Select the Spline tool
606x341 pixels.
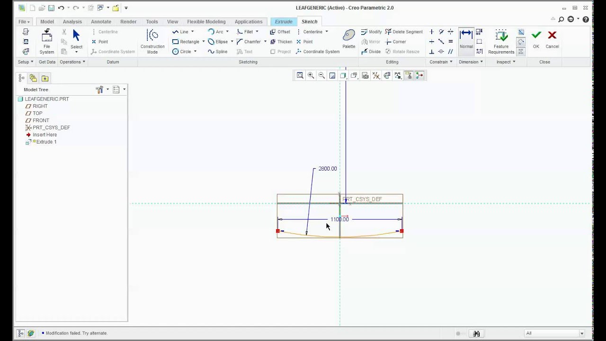coord(218,52)
